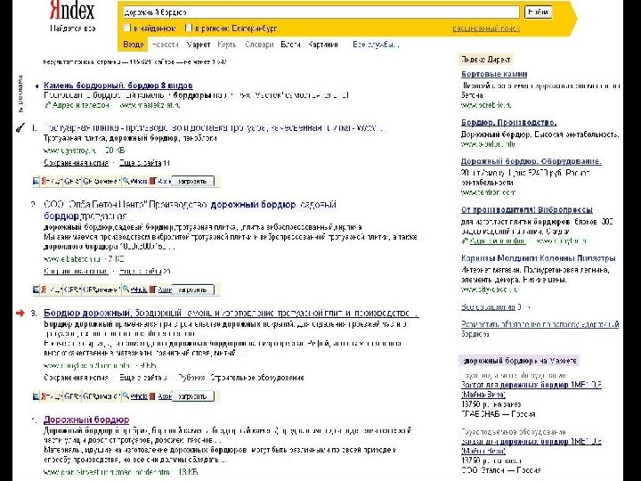Open the 'Бордюр. Производство.' ad link
This screenshot has height=481, width=641.
[508, 122]
